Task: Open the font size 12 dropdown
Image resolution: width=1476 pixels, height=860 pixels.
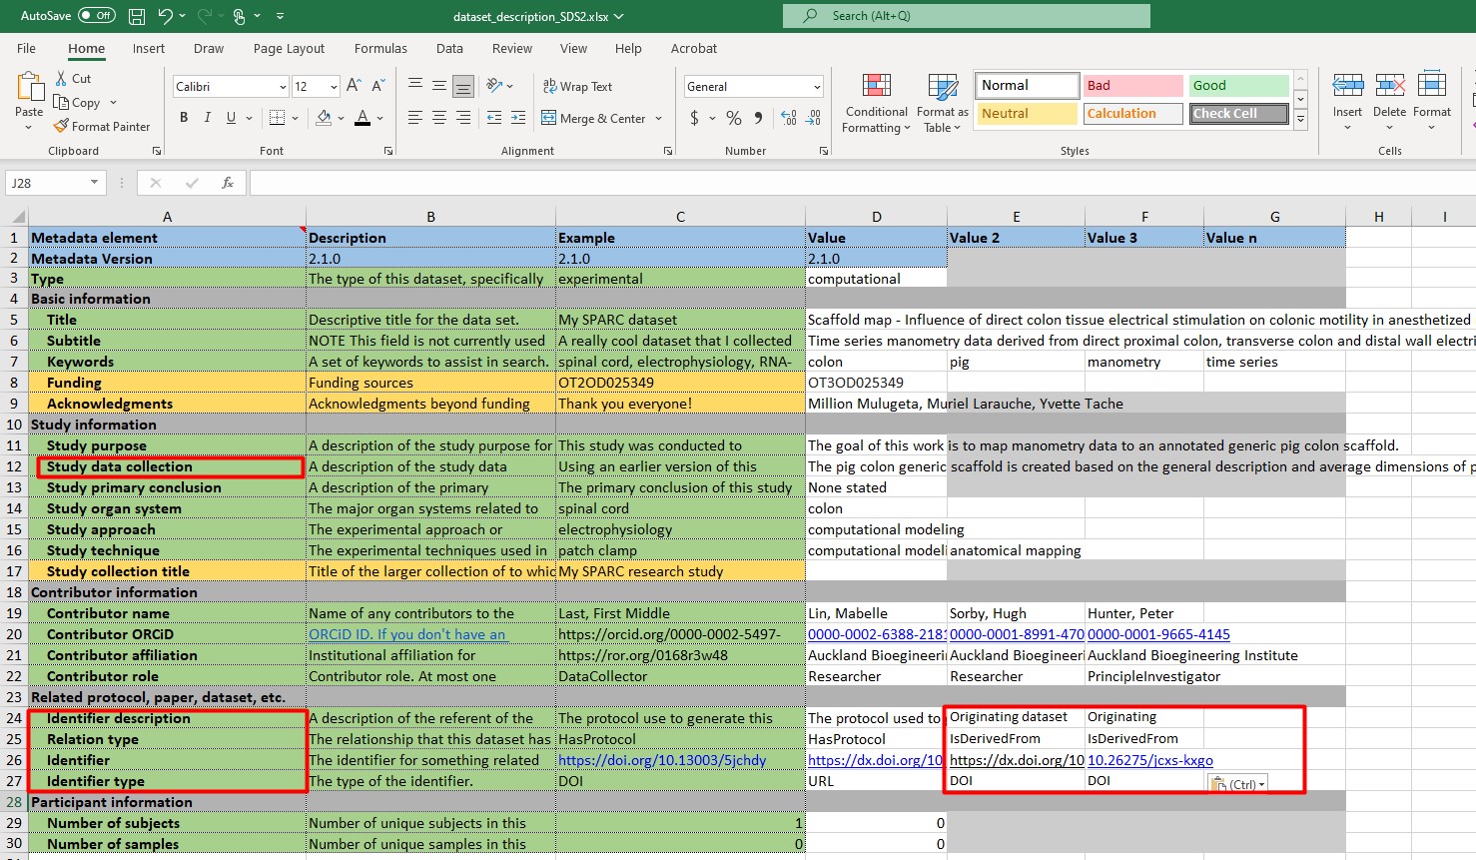Action: (x=334, y=87)
